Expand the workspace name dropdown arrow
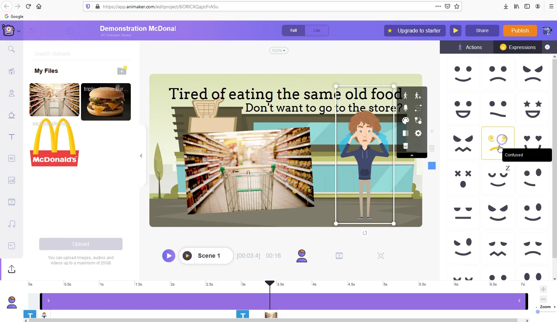Viewport: 557px width, 322px height. (x=19, y=31)
